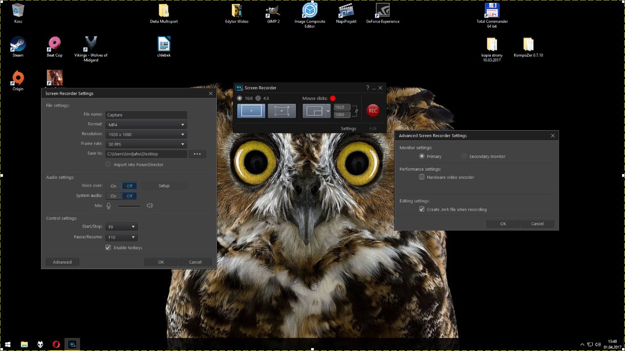Select Primary monitor option
This screenshot has height=351, width=625.
coord(422,156)
